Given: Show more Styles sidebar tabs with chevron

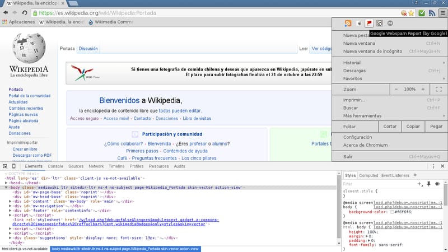Looking at the screenshot, I should (415, 175).
